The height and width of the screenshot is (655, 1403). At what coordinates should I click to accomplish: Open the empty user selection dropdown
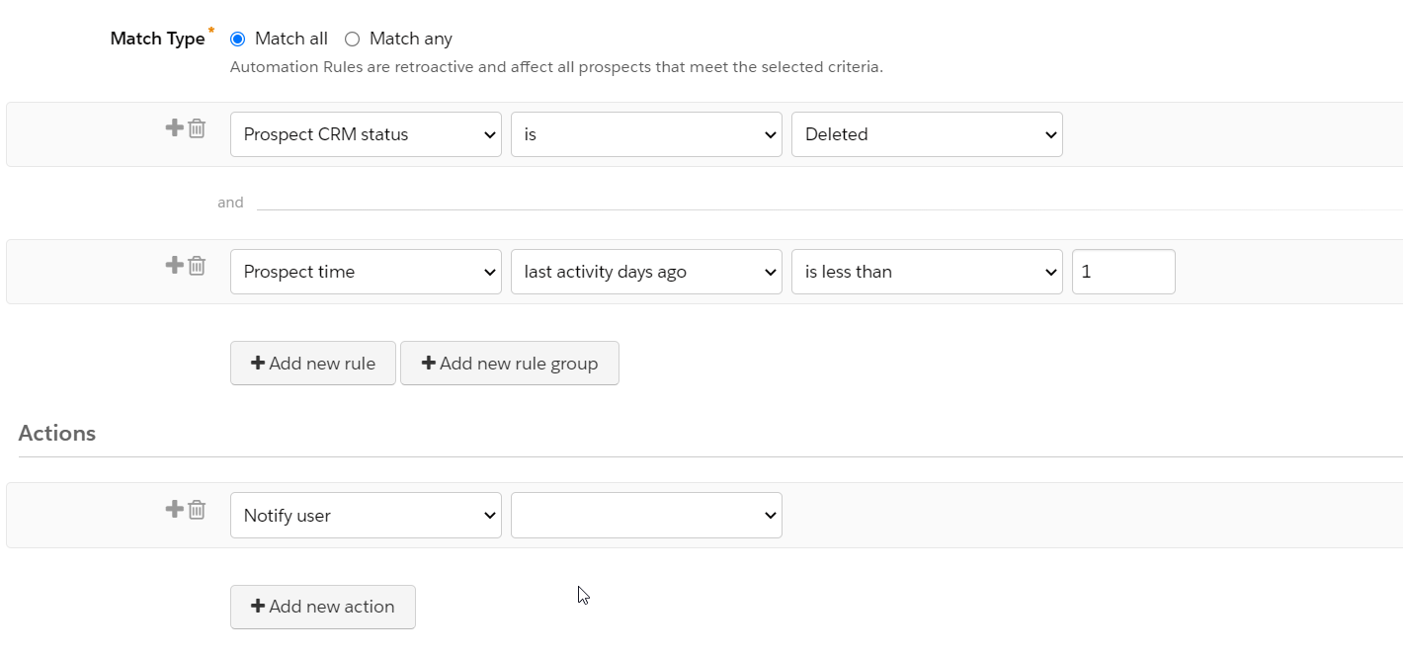click(x=646, y=516)
